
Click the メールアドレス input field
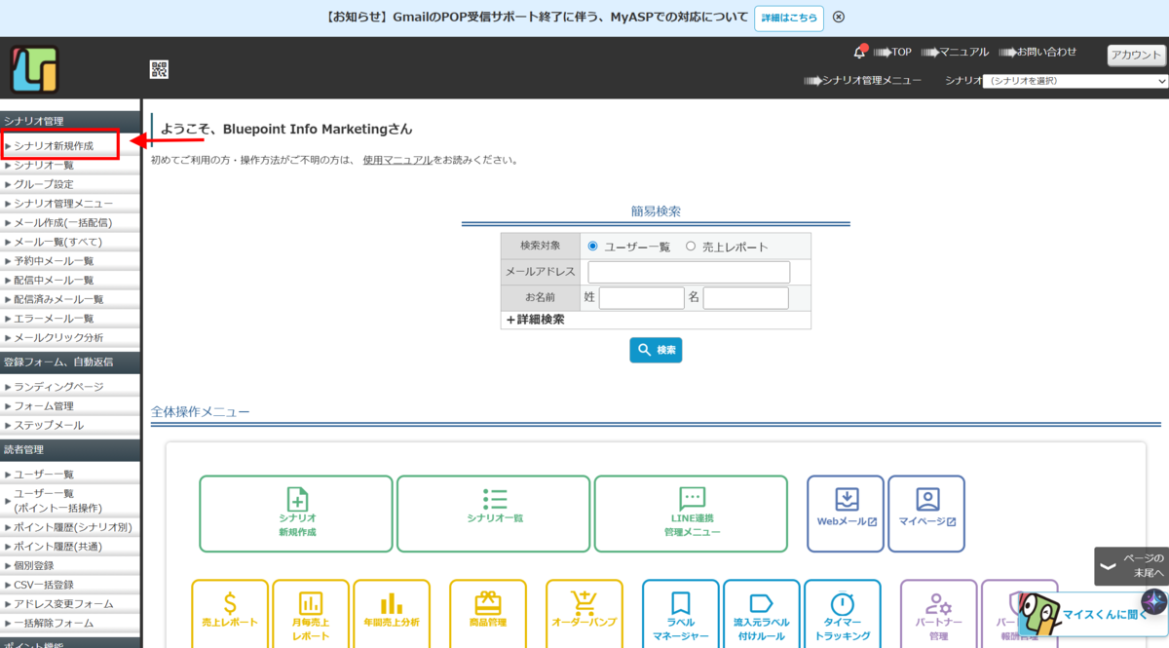pos(689,272)
